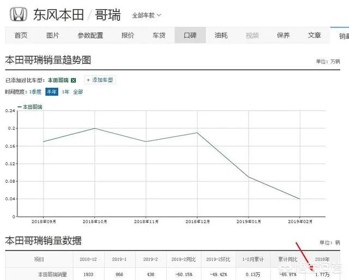This screenshot has width=349, height=280.
Task: Click the 2018年12月 peak on the chart
Action: point(197,133)
